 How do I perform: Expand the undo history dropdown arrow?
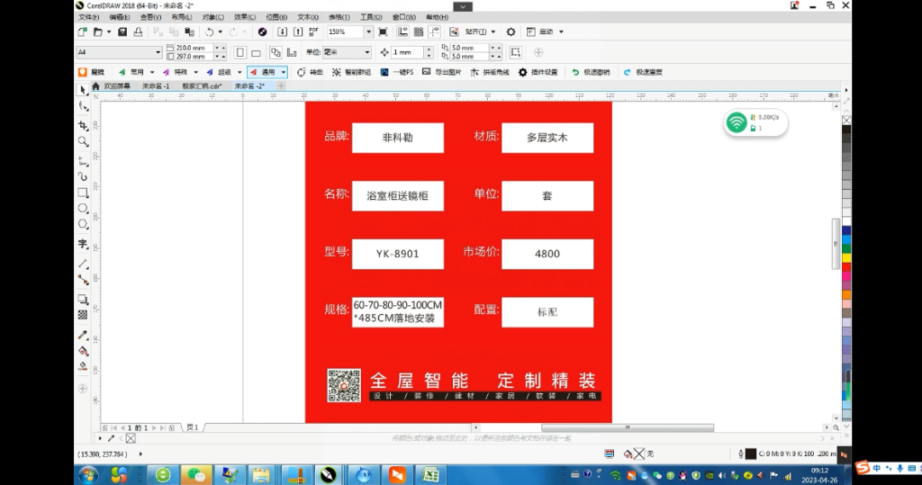[x=220, y=31]
